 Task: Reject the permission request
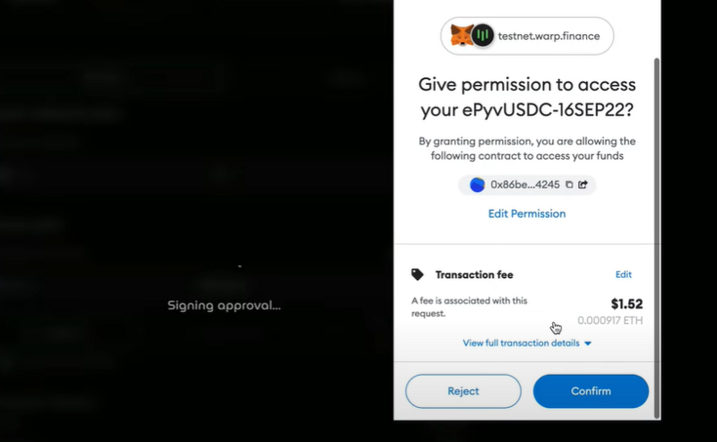tap(463, 391)
